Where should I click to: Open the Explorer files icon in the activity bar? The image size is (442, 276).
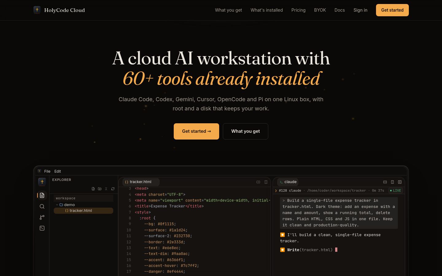(42, 195)
